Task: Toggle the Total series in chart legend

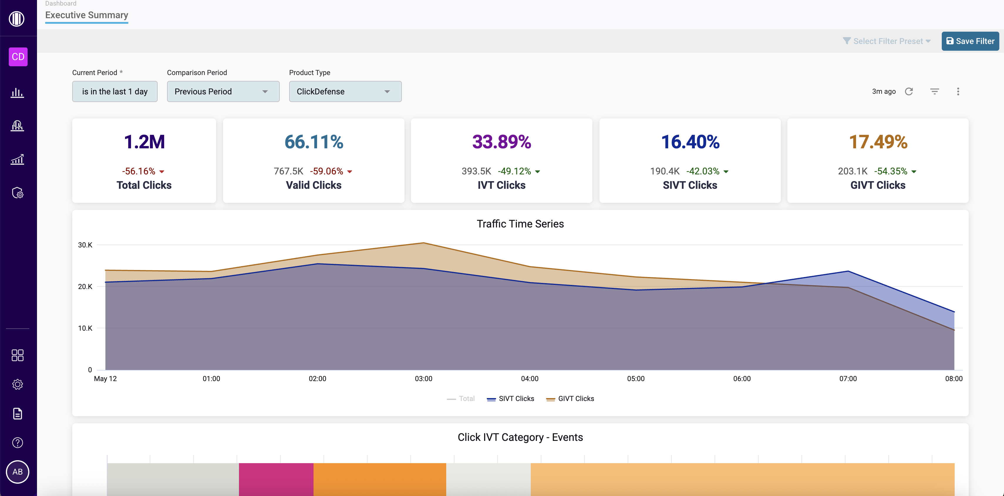Action: pos(461,398)
